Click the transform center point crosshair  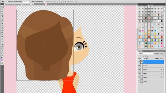coord(45,45)
